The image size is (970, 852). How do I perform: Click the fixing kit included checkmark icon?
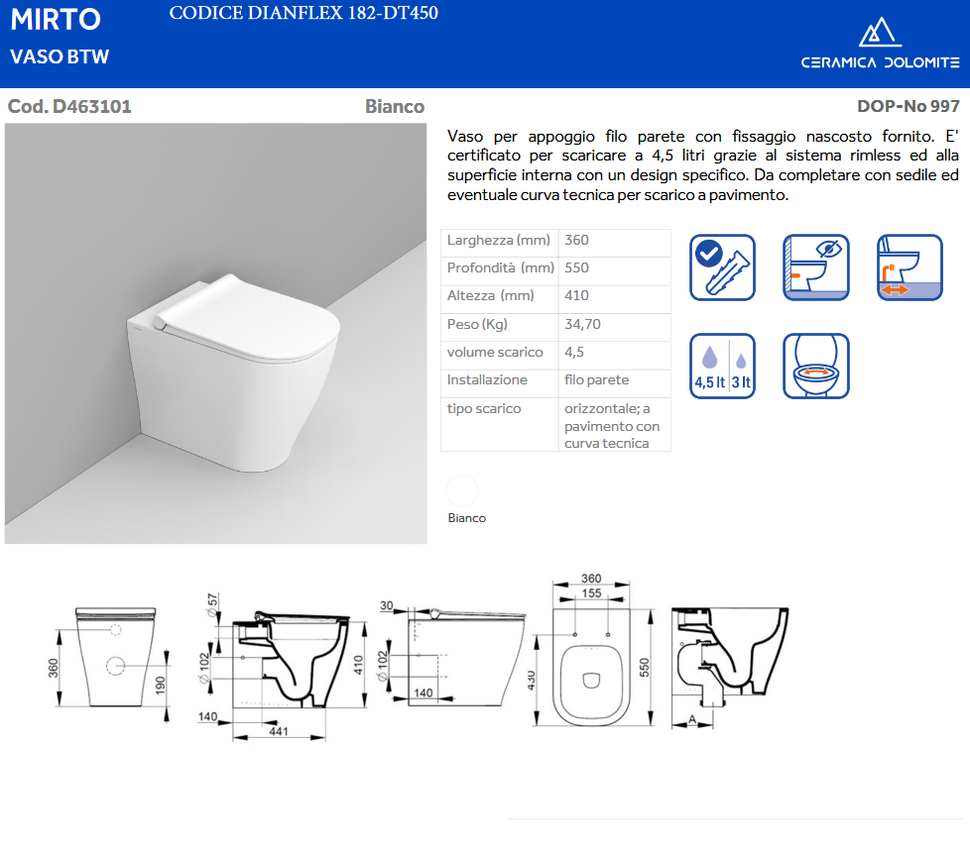[x=721, y=266]
